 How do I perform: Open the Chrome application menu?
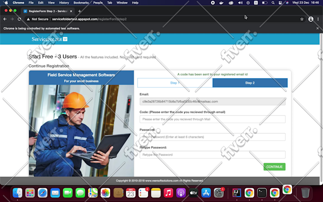coord(19,3)
